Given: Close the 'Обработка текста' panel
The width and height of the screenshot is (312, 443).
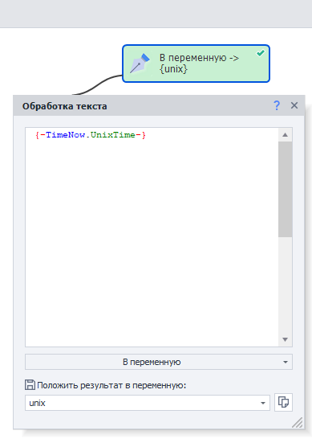Looking at the screenshot, I should pos(294,105).
